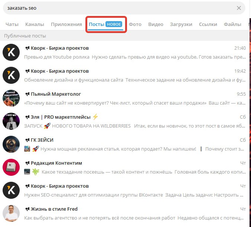Screen dimensions: 251x227
Task: Click the Жизнь в стиле Fred avatar
Action: 11,213
